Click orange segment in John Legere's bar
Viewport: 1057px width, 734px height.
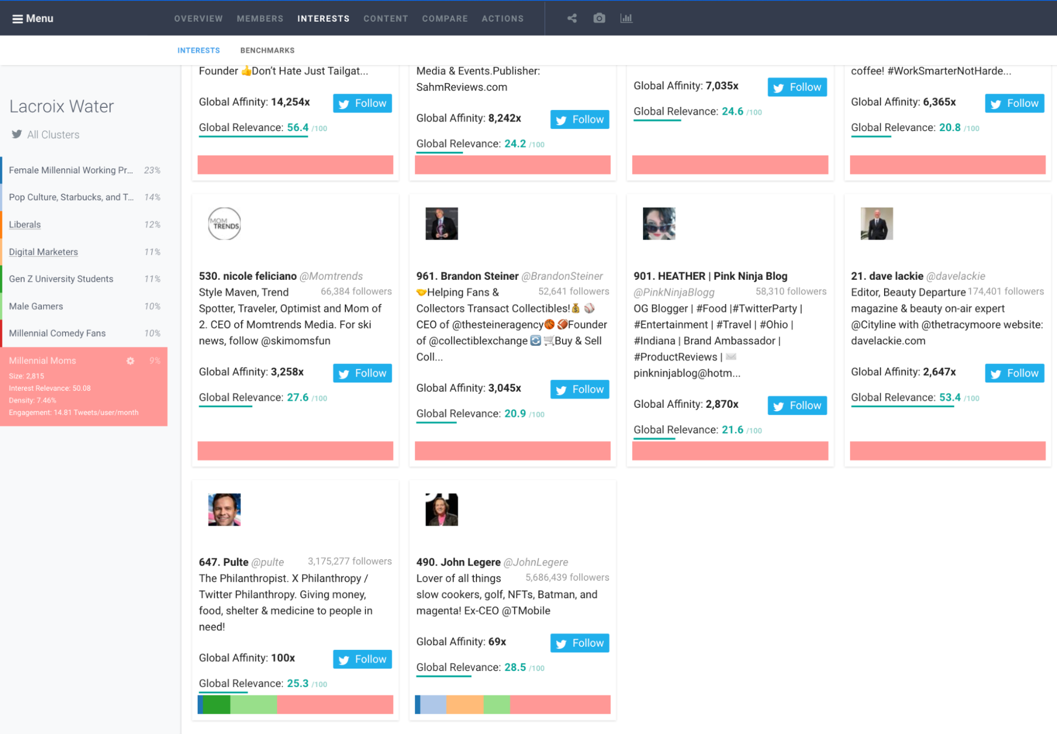click(x=465, y=705)
